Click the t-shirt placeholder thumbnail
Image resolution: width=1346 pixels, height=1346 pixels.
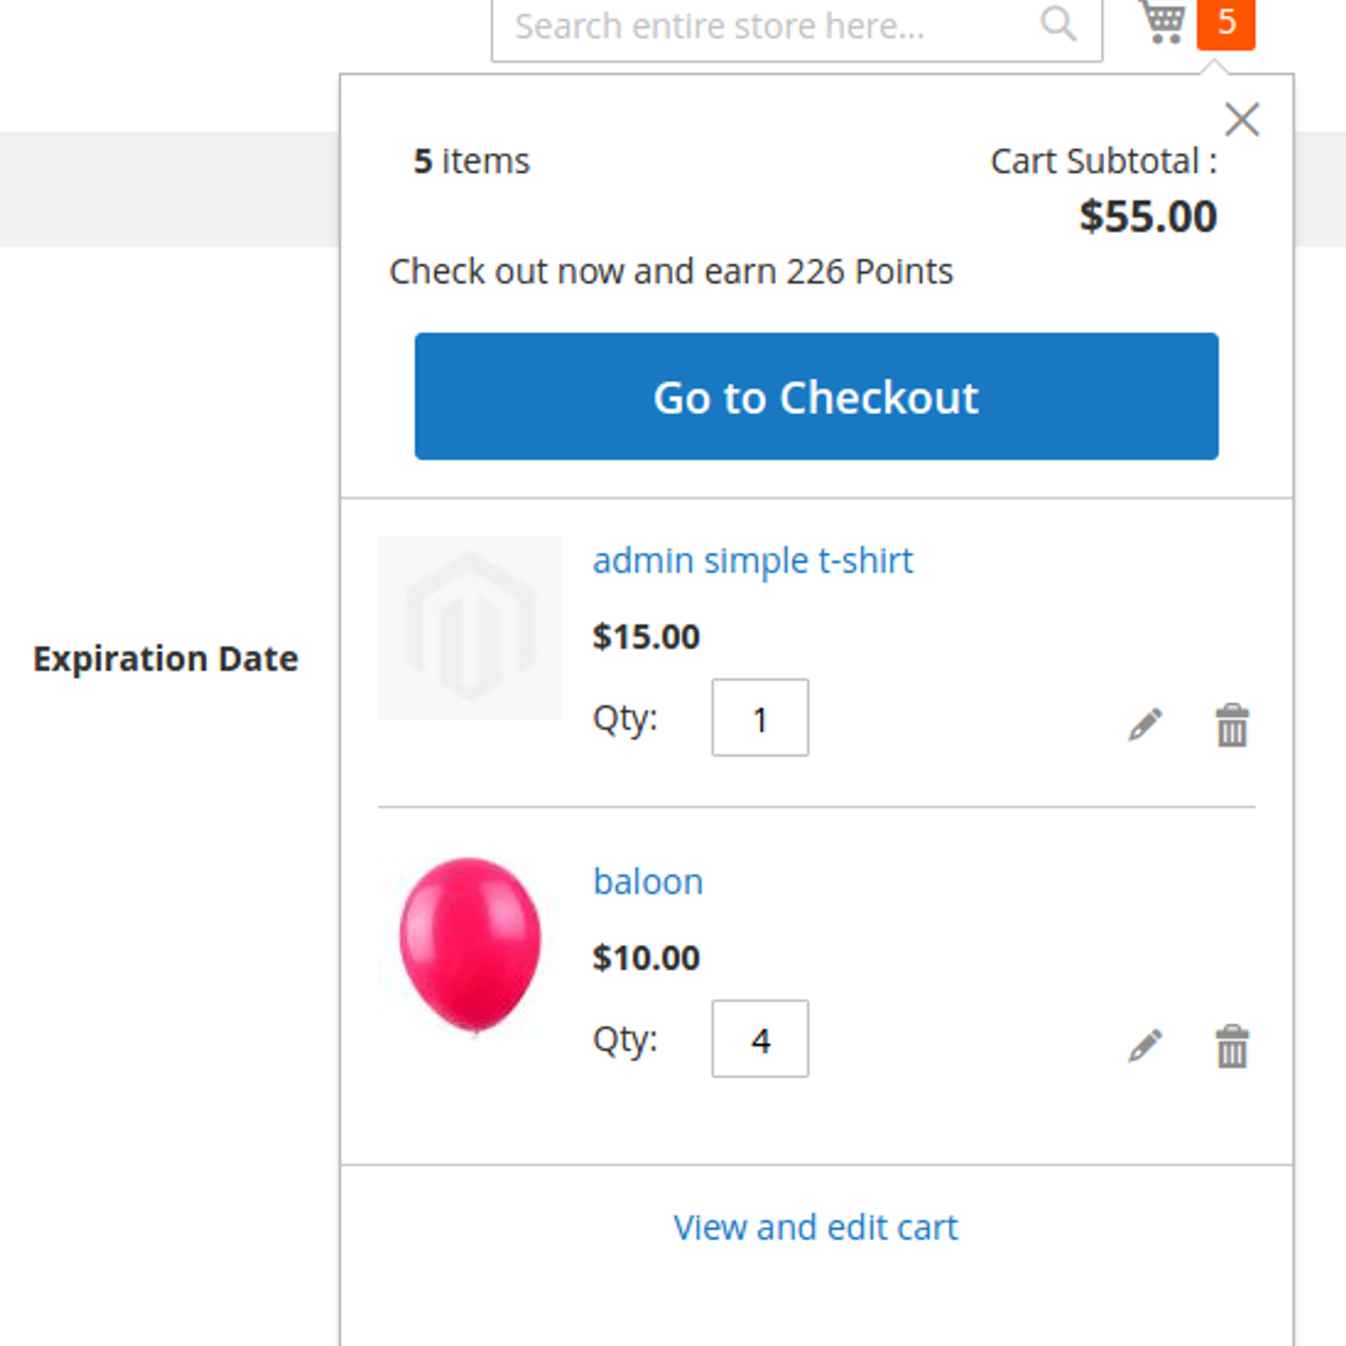[x=469, y=628]
